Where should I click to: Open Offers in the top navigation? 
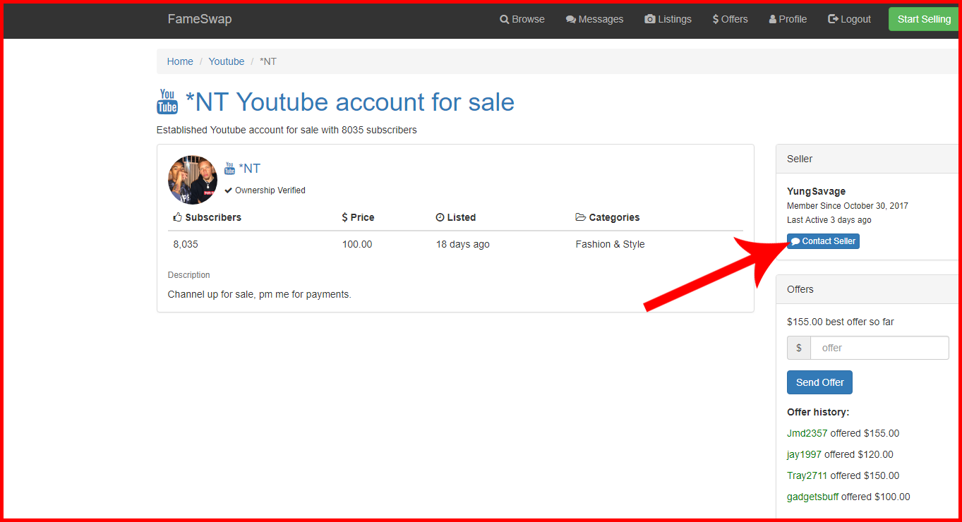pos(730,19)
